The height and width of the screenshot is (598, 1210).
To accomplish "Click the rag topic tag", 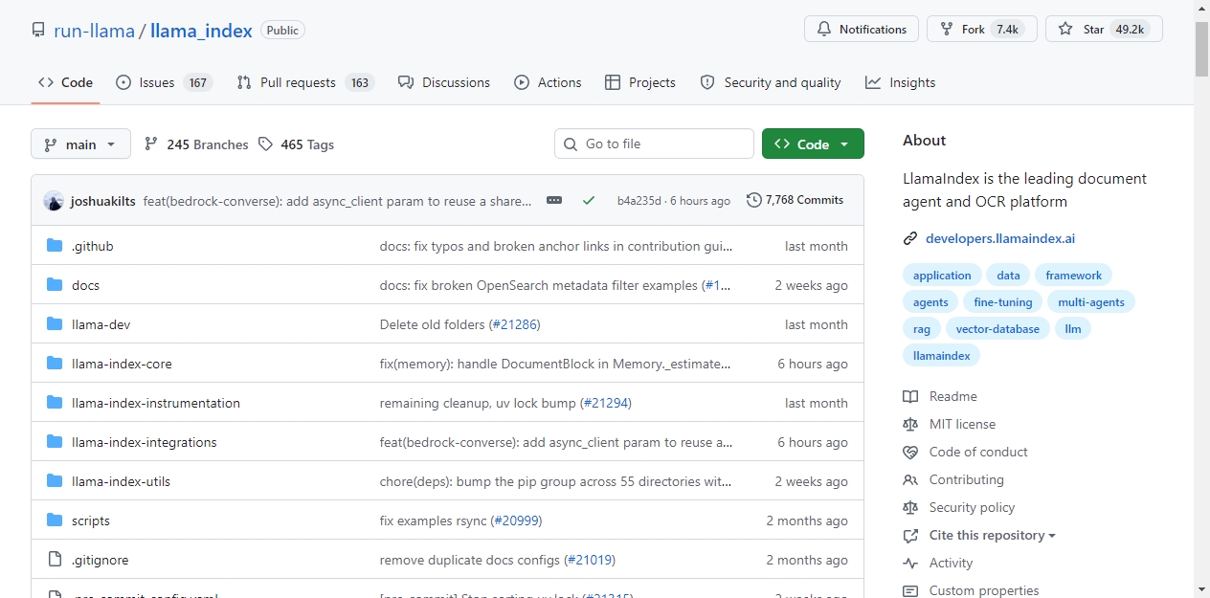I will point(922,329).
